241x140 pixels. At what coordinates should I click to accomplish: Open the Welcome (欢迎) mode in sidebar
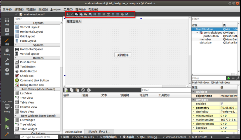click(7, 22)
